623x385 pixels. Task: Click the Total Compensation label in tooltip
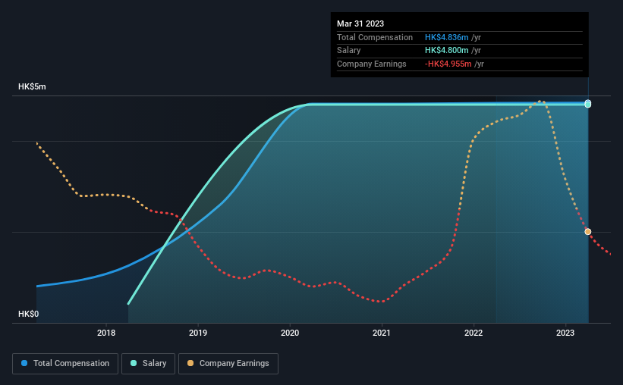(375, 37)
